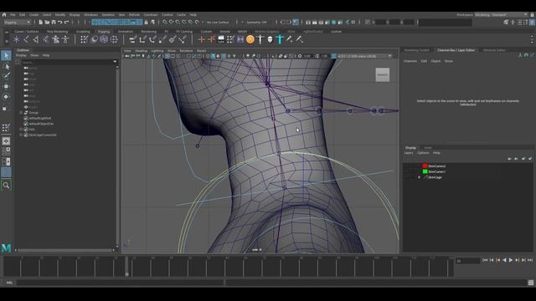Click the Display tab in Layer Editor
536x301 pixels.
pyautogui.click(x=411, y=148)
